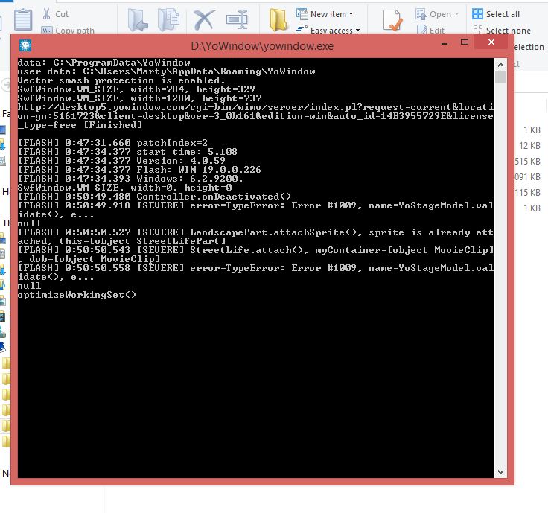
Task: Click the 'patchIndex=2' console line
Action: [112, 142]
